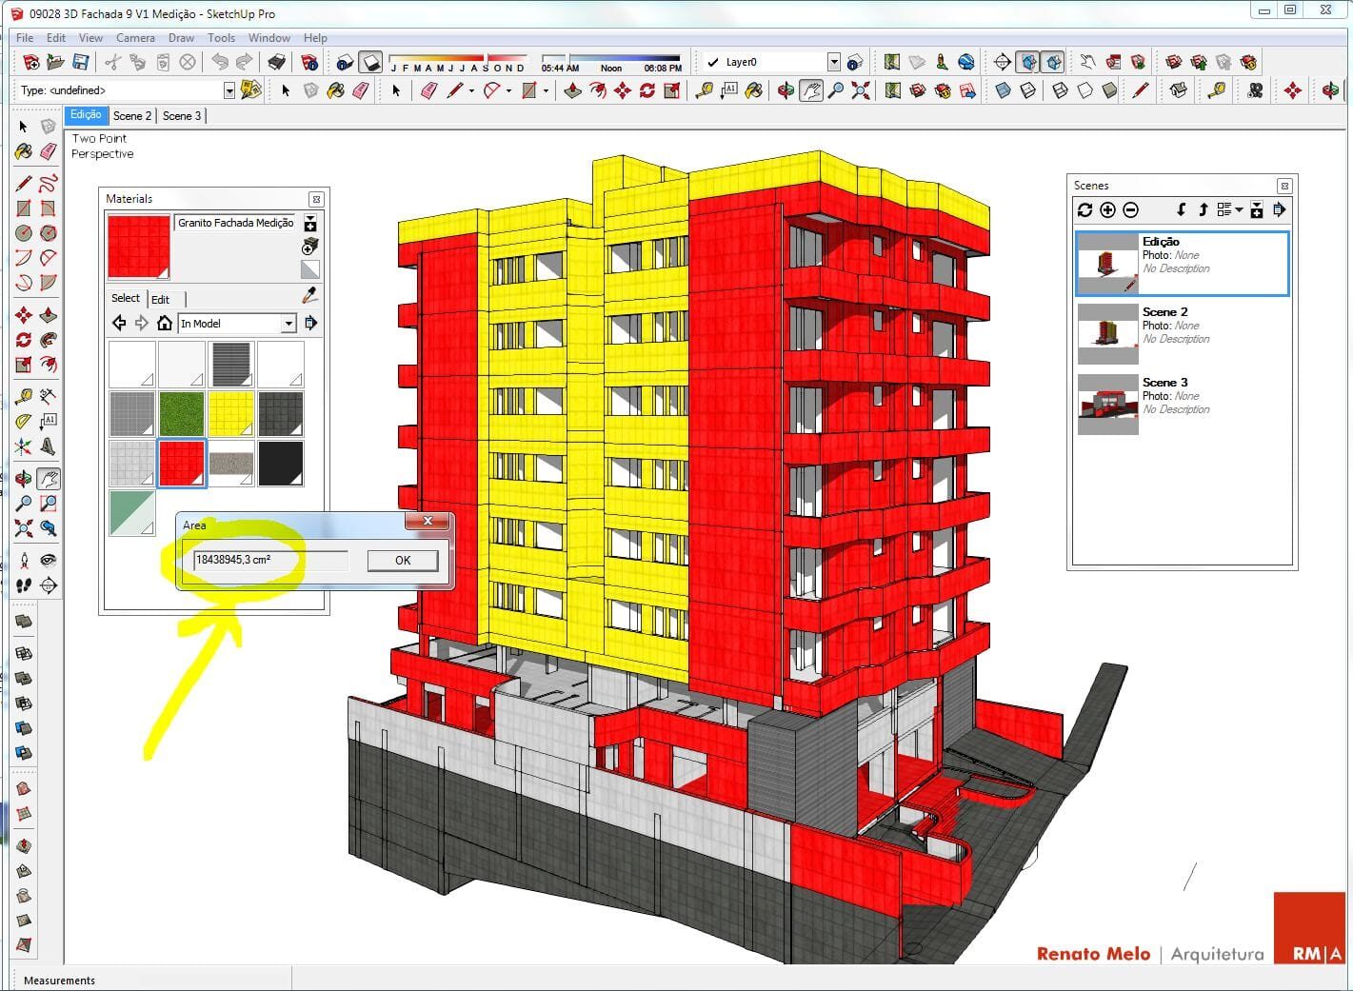
Task: Choose the Protractor tool in left toolbar
Action: [x=24, y=420]
